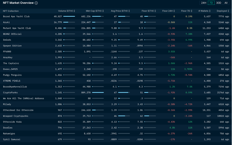This screenshot has height=145, width=232.
Task: Sort by Floor (ETH) column arrows
Action: 155,11
